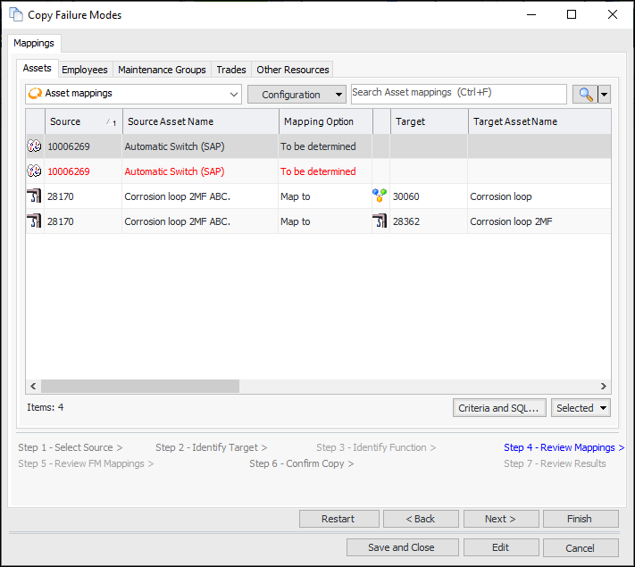Click the asset icon in red 10006269 row
The width and height of the screenshot is (635, 567).
(x=35, y=171)
